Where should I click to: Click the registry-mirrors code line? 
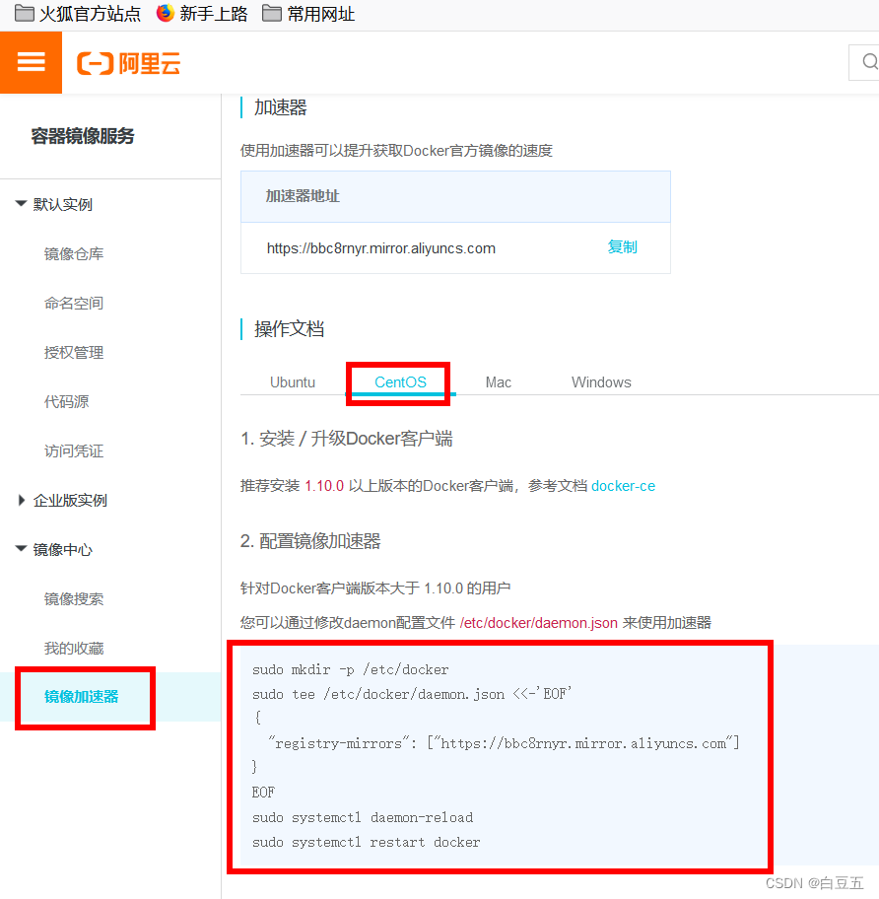[504, 743]
